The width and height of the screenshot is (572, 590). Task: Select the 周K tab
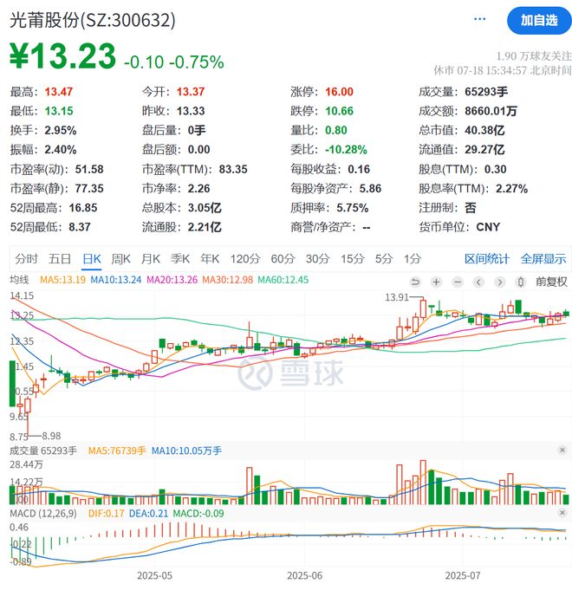120,259
